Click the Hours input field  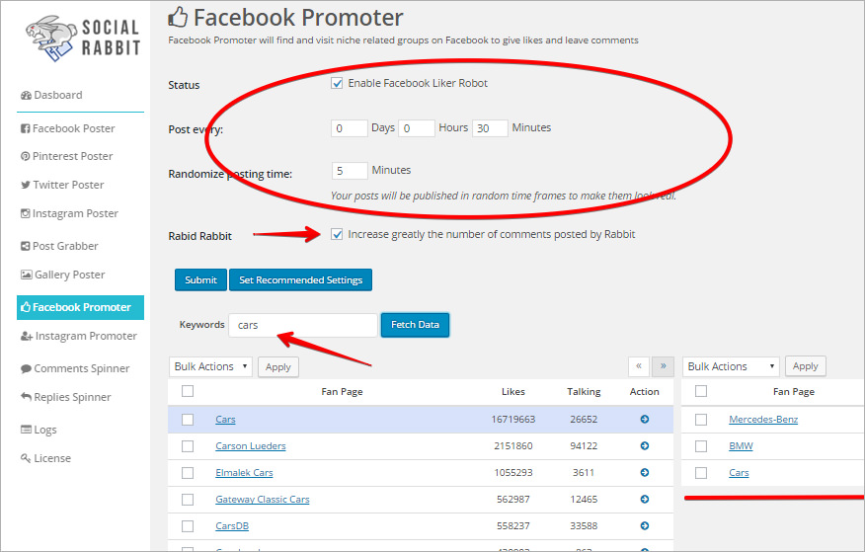(417, 128)
